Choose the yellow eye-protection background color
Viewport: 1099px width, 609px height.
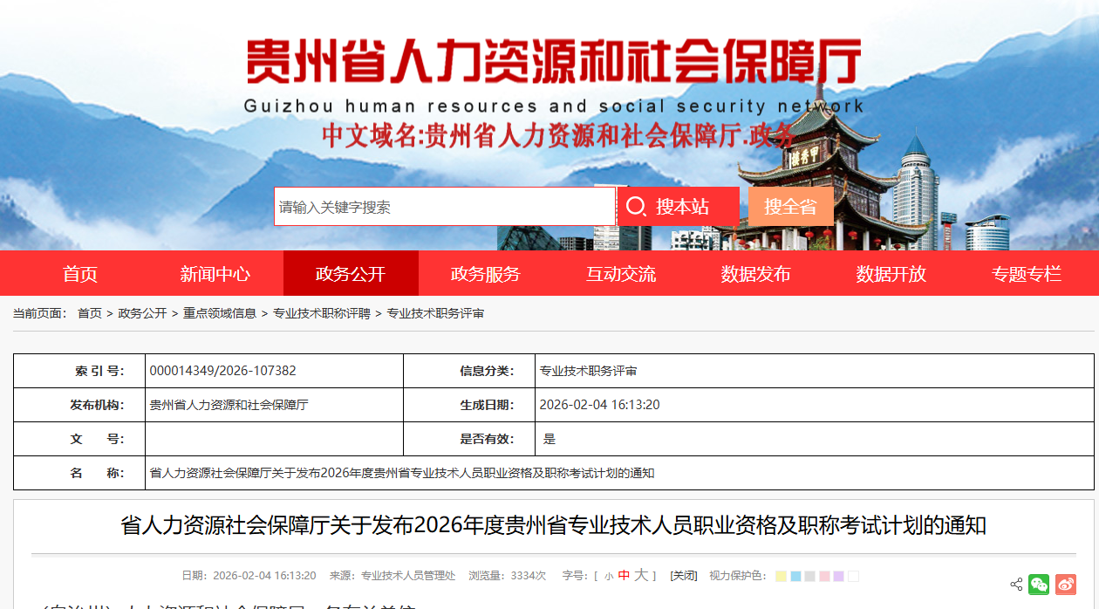click(x=781, y=576)
